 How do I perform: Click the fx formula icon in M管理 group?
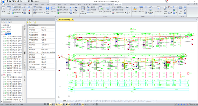[25, 7]
